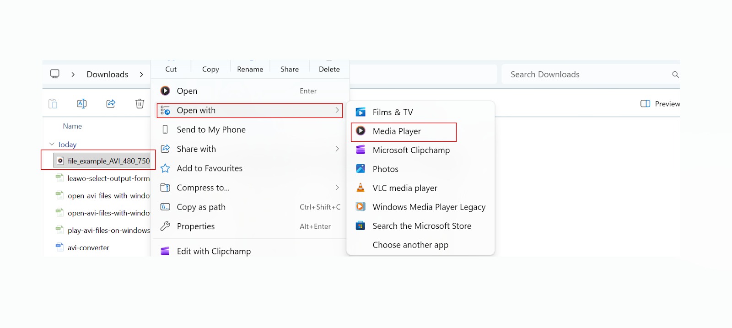
Task: Select Edit with Clipchamp
Action: 250,251
